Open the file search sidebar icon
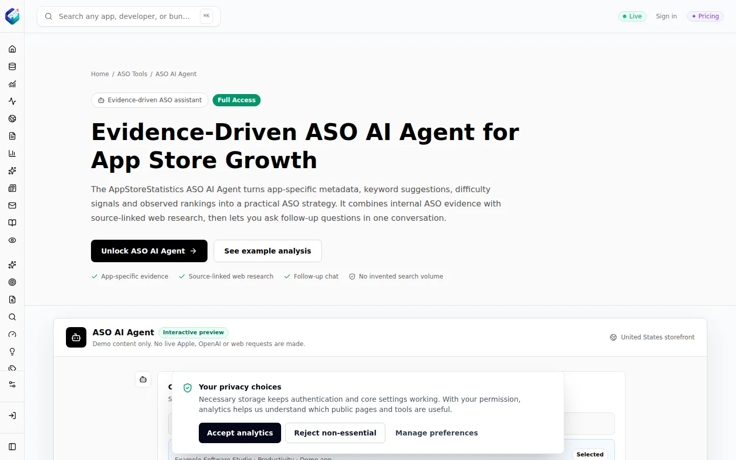This screenshot has width=736, height=460. (x=12, y=300)
